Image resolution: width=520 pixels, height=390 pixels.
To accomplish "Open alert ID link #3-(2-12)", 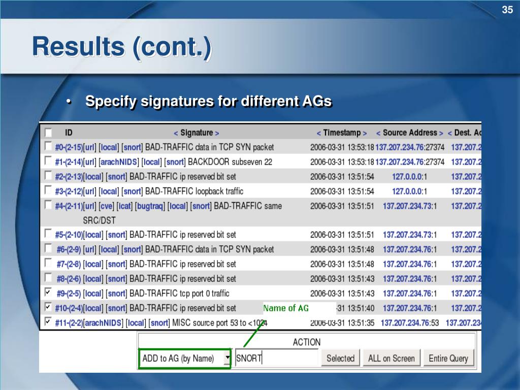I will pos(69,191).
